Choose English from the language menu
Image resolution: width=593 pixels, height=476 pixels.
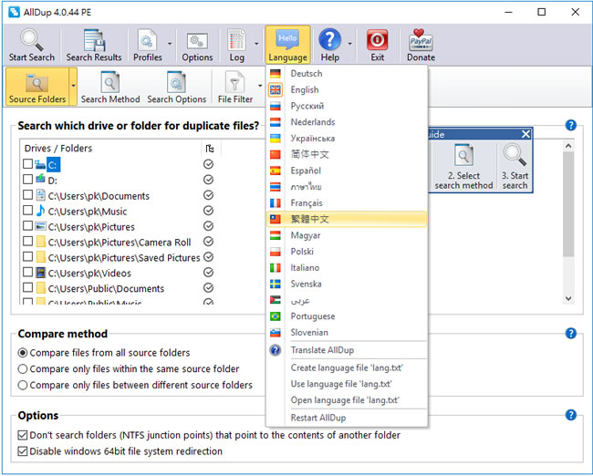click(x=347, y=89)
